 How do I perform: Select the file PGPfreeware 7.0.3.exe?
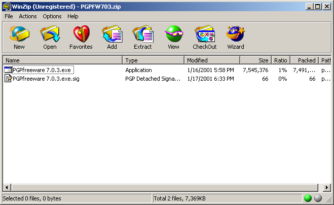(42, 70)
